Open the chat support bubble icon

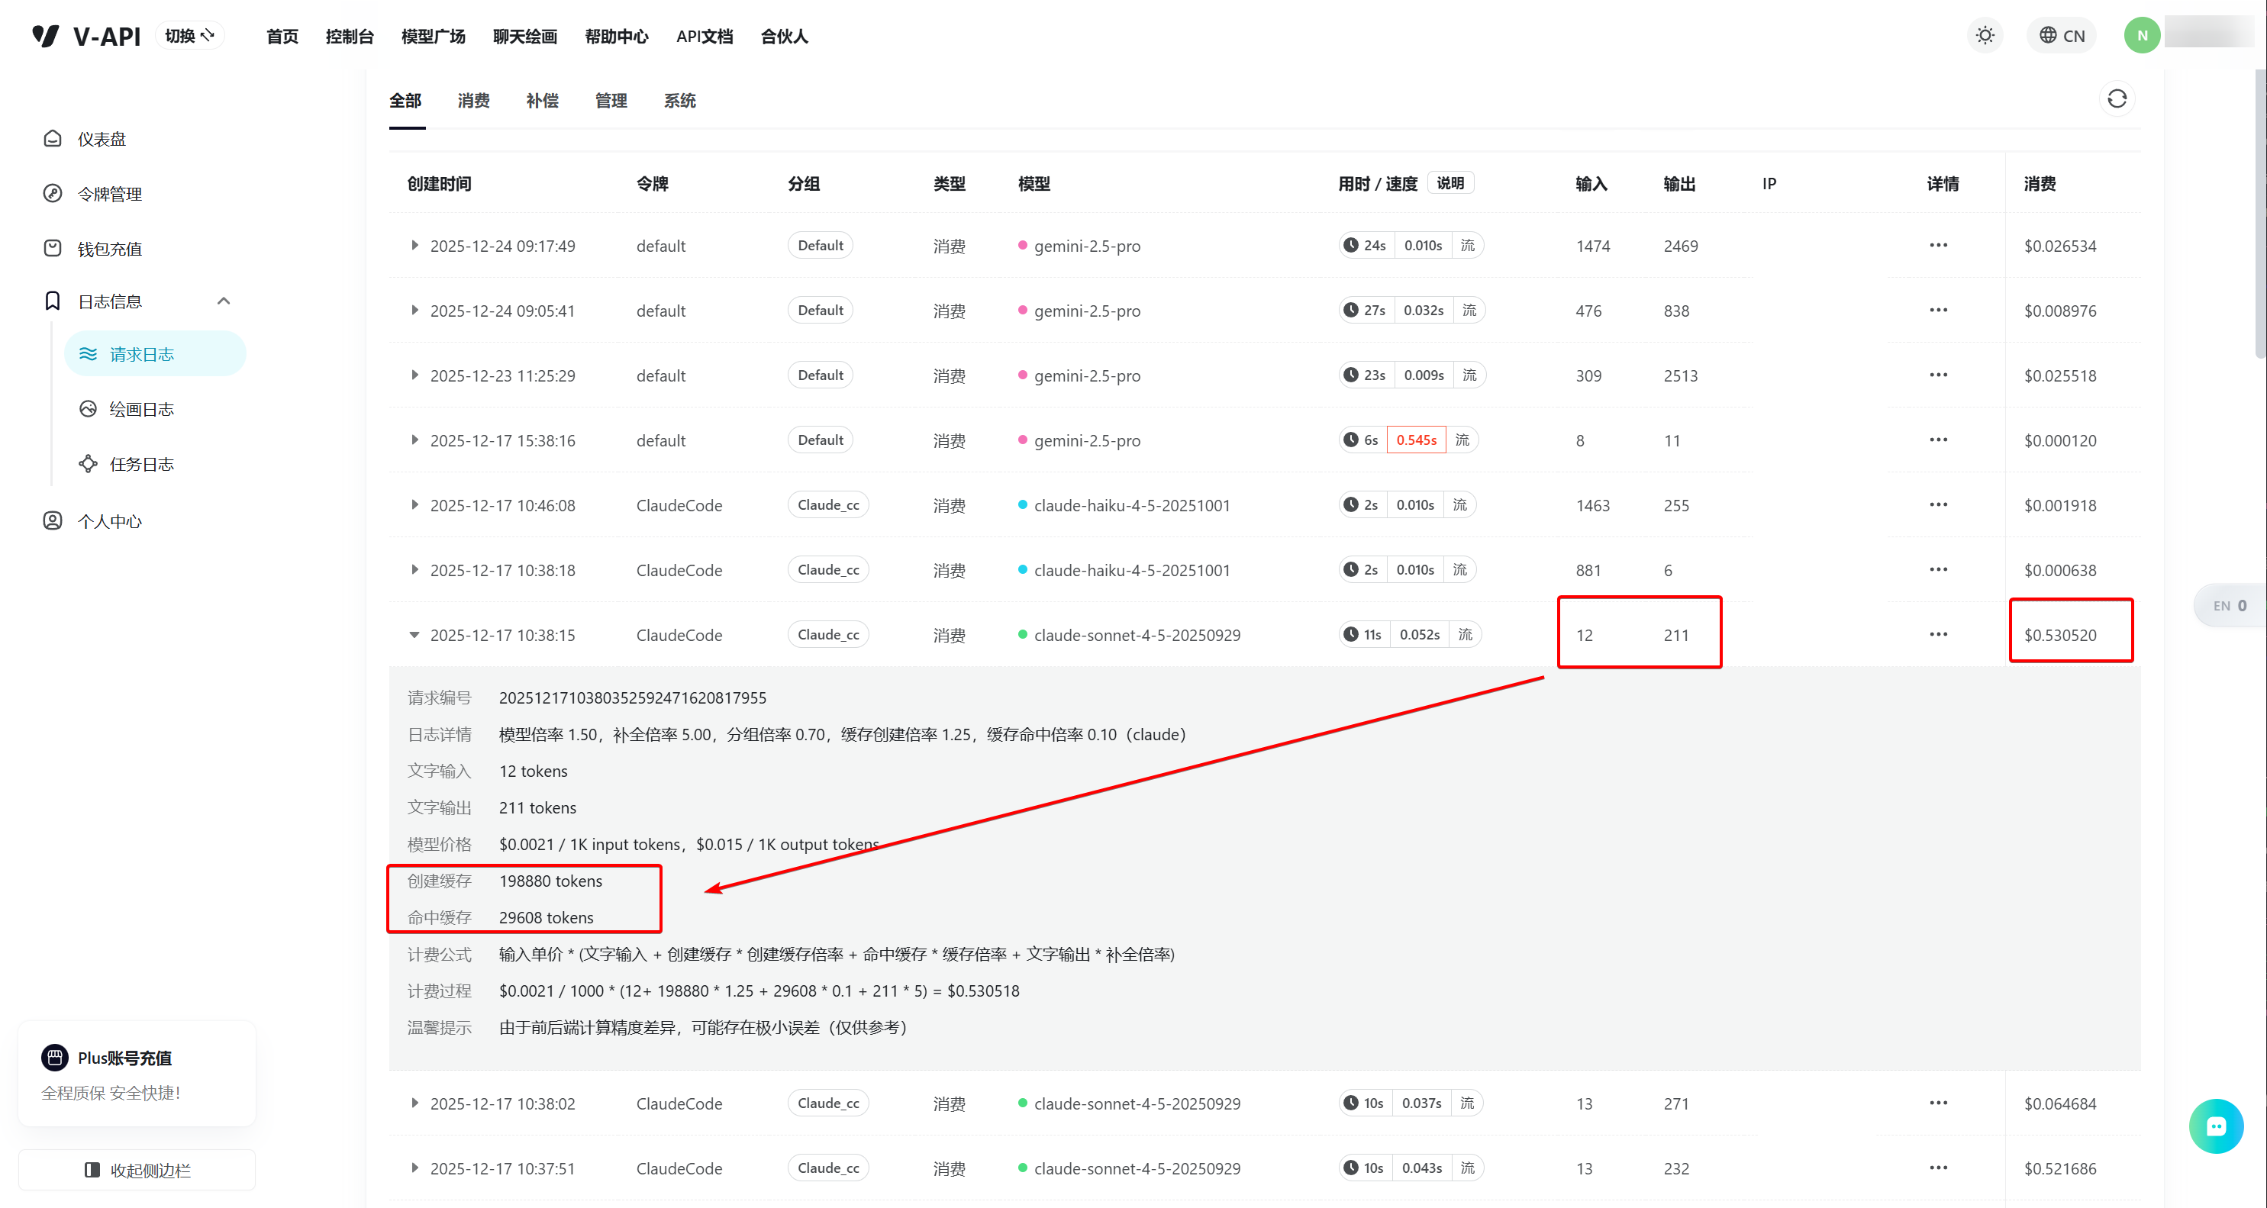click(2215, 1126)
